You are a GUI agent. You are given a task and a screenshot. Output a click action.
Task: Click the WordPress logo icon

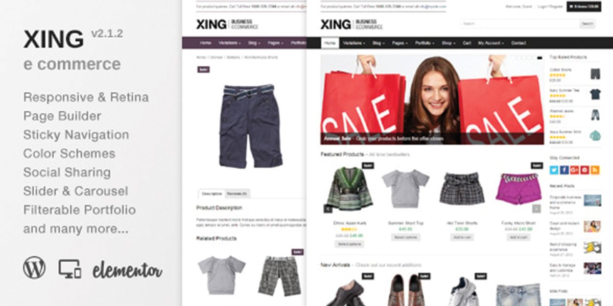click(x=34, y=268)
